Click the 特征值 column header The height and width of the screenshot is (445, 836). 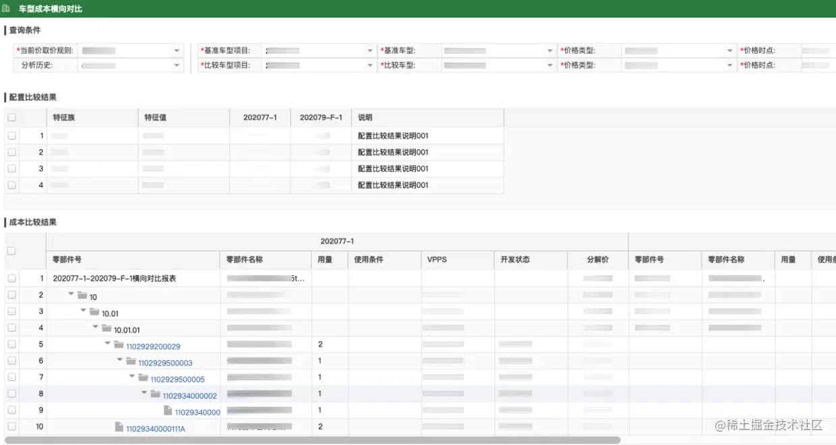(x=183, y=117)
